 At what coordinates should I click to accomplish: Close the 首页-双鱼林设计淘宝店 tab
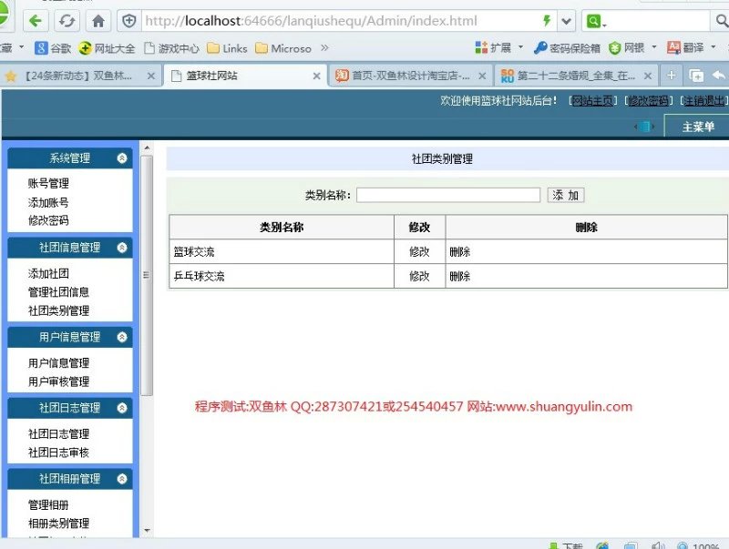tap(482, 76)
